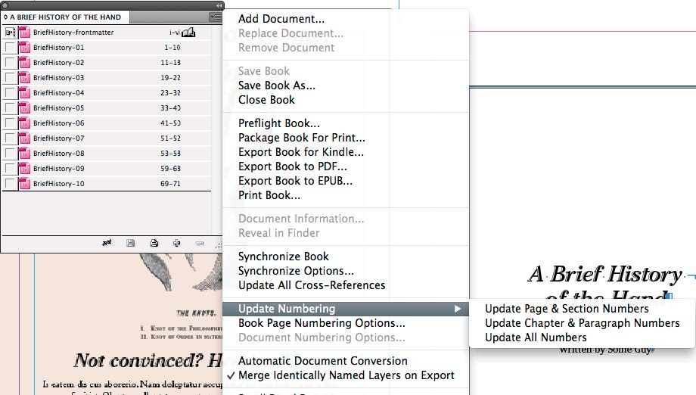Screen dimensions: 696x395
Task: Click the open-book icon beside BriefHistory-frontmatter
Action: click(188, 33)
